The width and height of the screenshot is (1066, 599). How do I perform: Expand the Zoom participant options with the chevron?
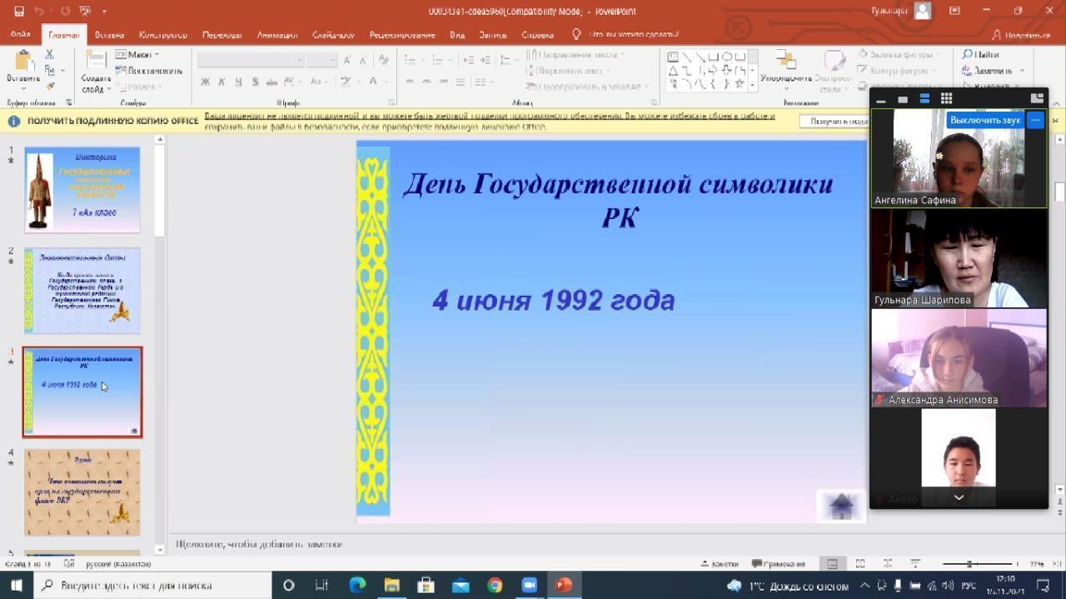click(958, 497)
